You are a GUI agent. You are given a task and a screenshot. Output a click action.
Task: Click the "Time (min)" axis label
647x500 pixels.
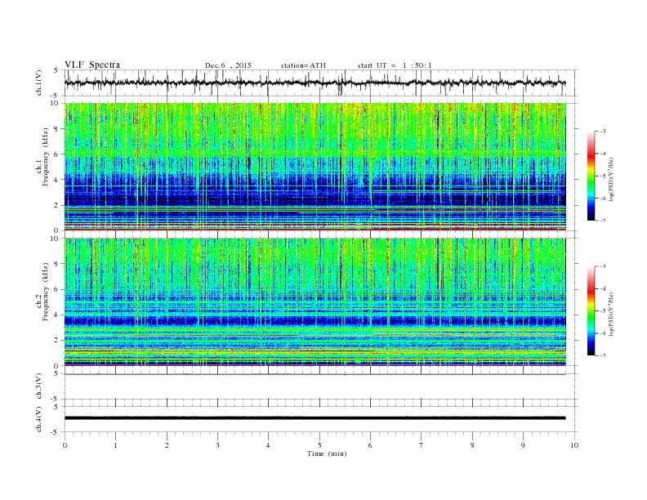pyautogui.click(x=327, y=453)
